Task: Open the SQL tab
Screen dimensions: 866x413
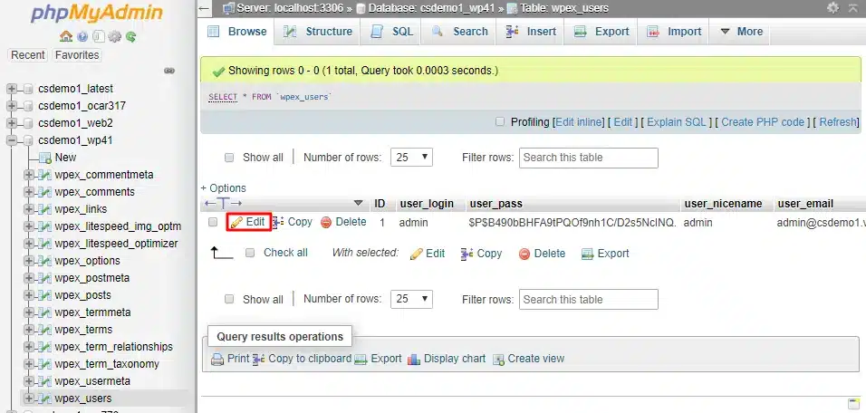Action: 392,32
